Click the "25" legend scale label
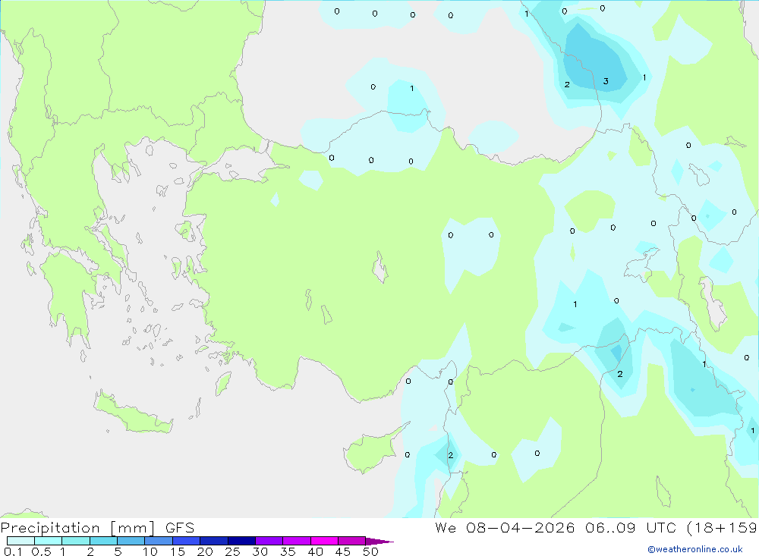 232,551
